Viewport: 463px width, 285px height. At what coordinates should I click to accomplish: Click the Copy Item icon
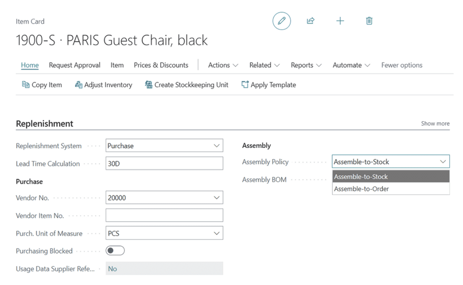(26, 85)
